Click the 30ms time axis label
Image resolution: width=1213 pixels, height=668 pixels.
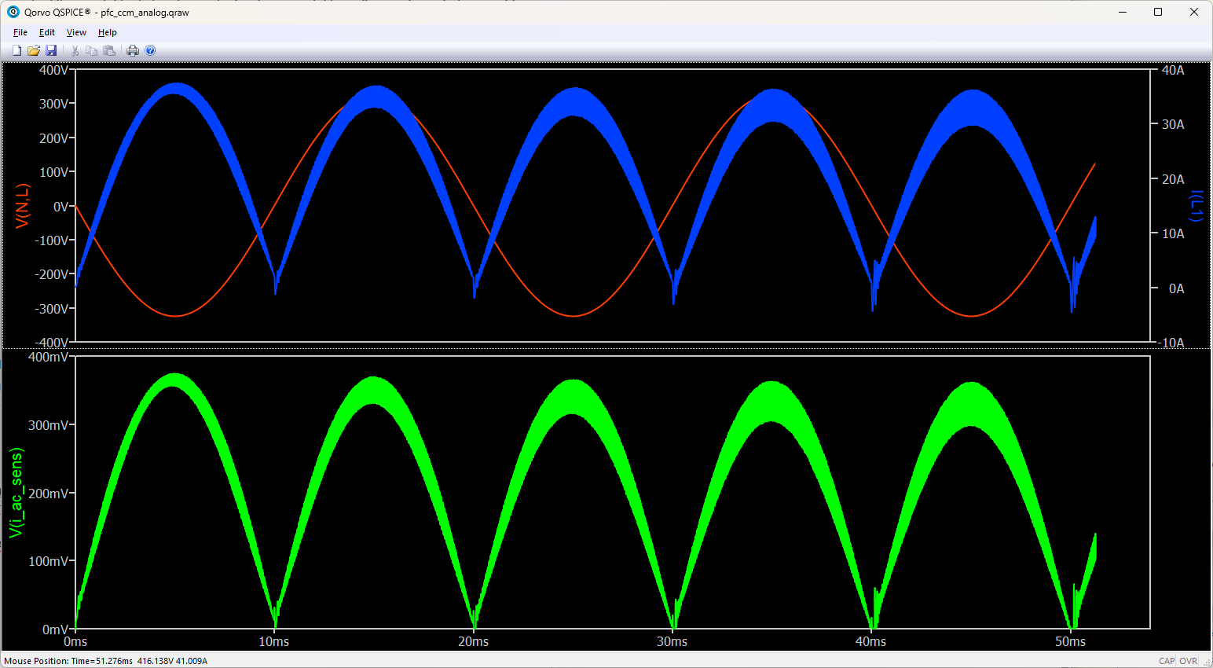point(672,642)
